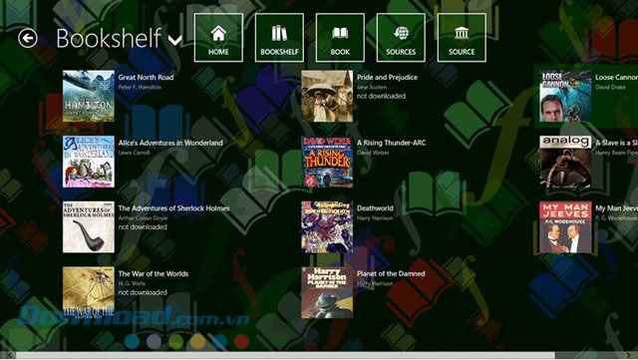Click the horizontal scrollbar track
The image size is (638, 360).
tap(319, 356)
